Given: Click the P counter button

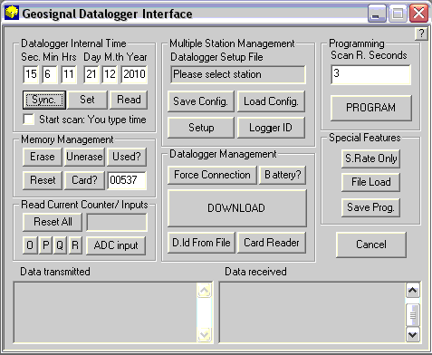Looking at the screenshot, I should click(45, 245).
